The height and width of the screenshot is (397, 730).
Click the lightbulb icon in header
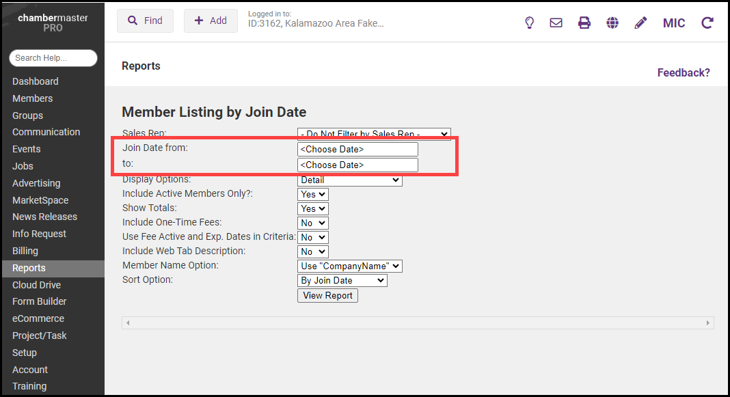click(x=529, y=23)
